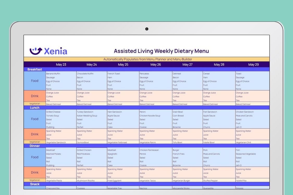Select the May 26 column header
This screenshot has width=293, height=195.
(155, 64)
